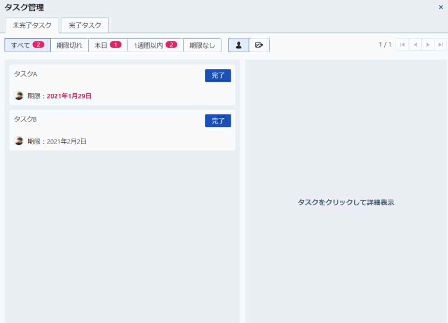The height and width of the screenshot is (323, 448).
Task: Go to the previous page
Action: pyautogui.click(x=415, y=45)
